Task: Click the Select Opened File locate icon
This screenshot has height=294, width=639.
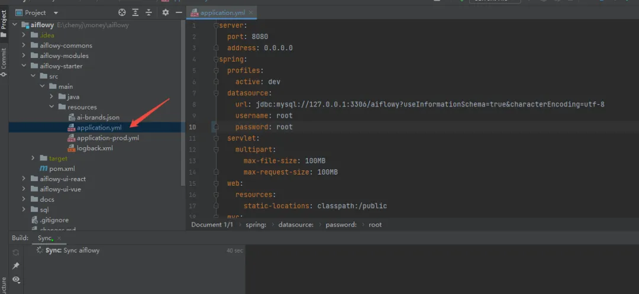Action: [x=122, y=12]
